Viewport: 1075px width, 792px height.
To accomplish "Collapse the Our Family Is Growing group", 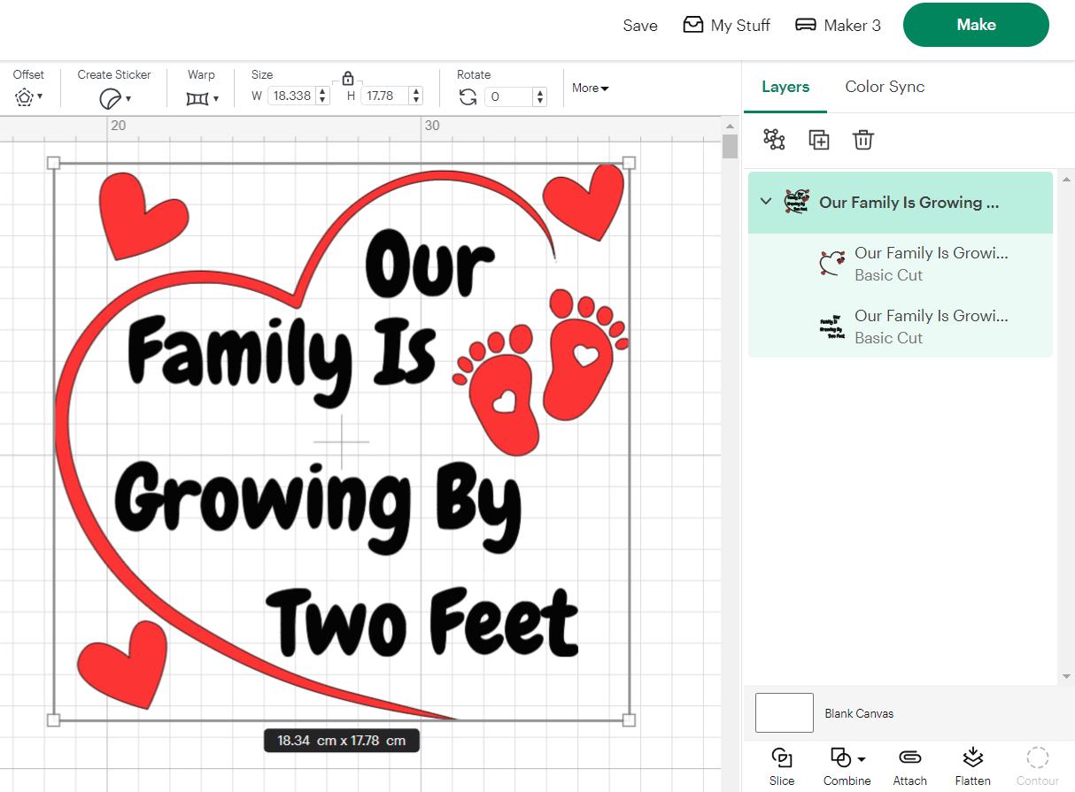I will pos(766,202).
